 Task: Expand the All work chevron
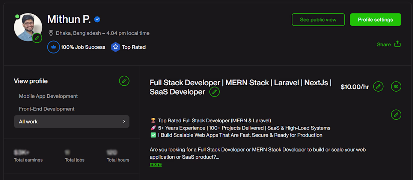[x=124, y=122]
